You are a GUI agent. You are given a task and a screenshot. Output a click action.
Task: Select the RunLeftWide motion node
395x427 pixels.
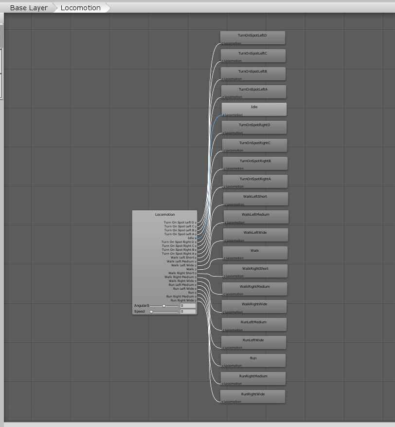[253, 343]
